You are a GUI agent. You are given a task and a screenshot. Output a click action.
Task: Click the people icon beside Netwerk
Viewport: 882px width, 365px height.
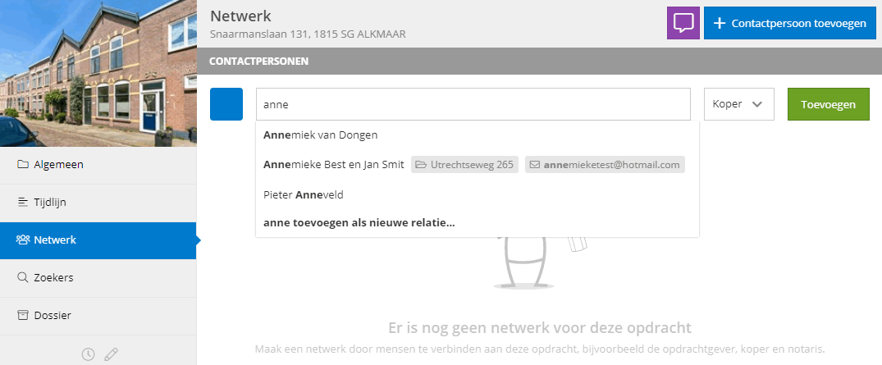pos(22,240)
